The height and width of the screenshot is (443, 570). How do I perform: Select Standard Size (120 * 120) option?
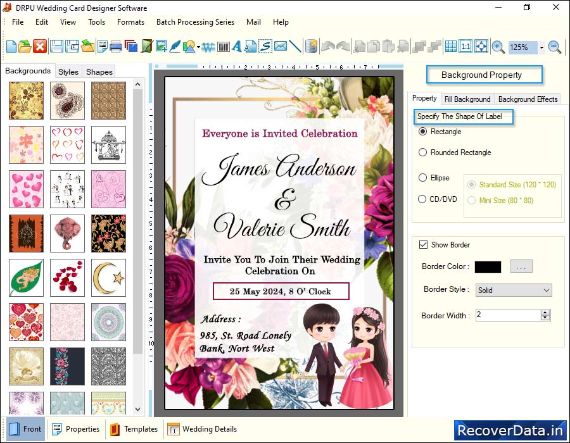tap(471, 184)
